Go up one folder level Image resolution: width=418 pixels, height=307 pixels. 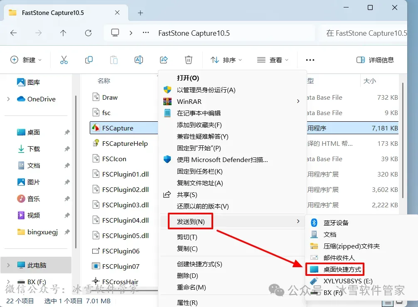coord(63,33)
